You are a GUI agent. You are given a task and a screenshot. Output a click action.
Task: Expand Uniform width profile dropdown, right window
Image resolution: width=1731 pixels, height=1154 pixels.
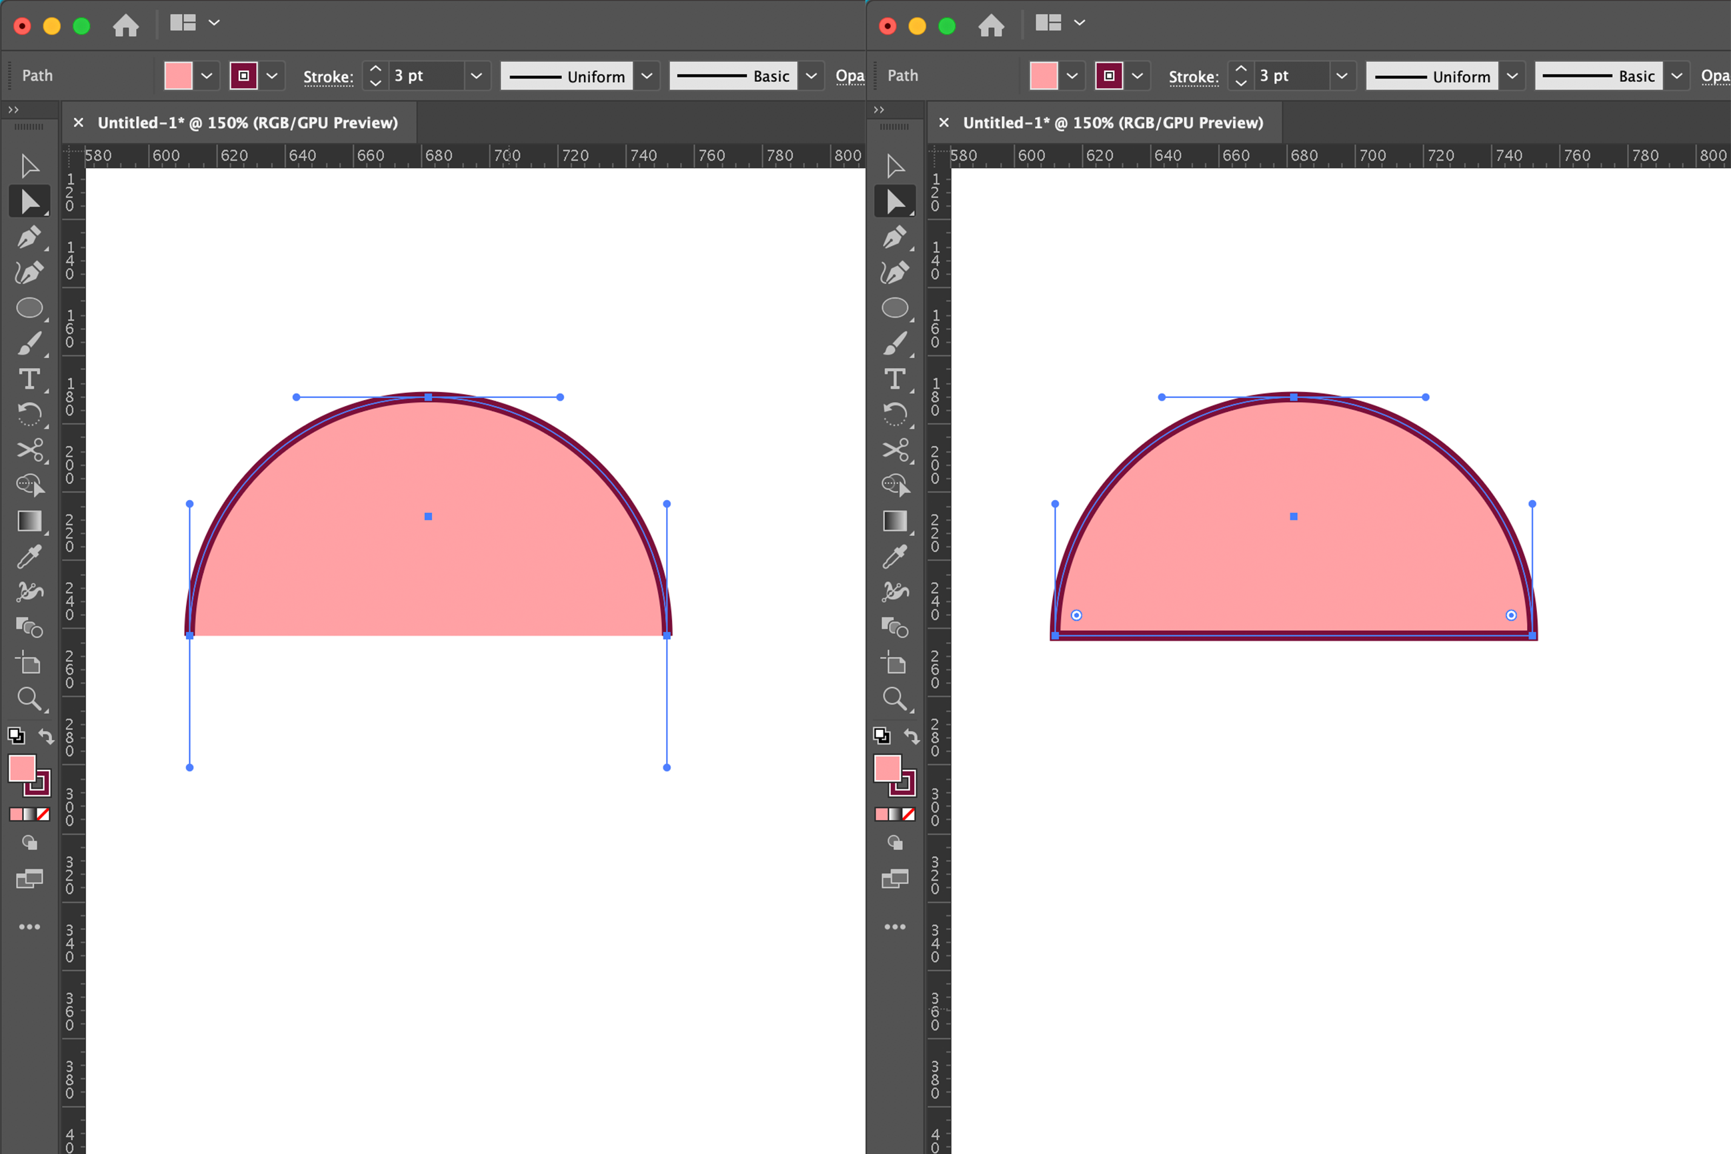[x=1512, y=76]
